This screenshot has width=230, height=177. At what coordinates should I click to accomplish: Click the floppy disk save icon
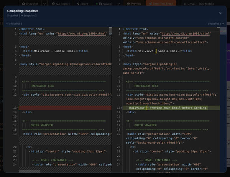(100, 4)
